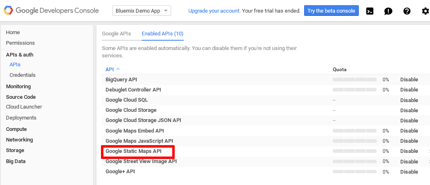430x185 pixels.
Task: Click Try the beta console button
Action: pos(331,11)
